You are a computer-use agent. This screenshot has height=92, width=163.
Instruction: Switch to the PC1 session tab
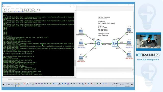point(16,12)
